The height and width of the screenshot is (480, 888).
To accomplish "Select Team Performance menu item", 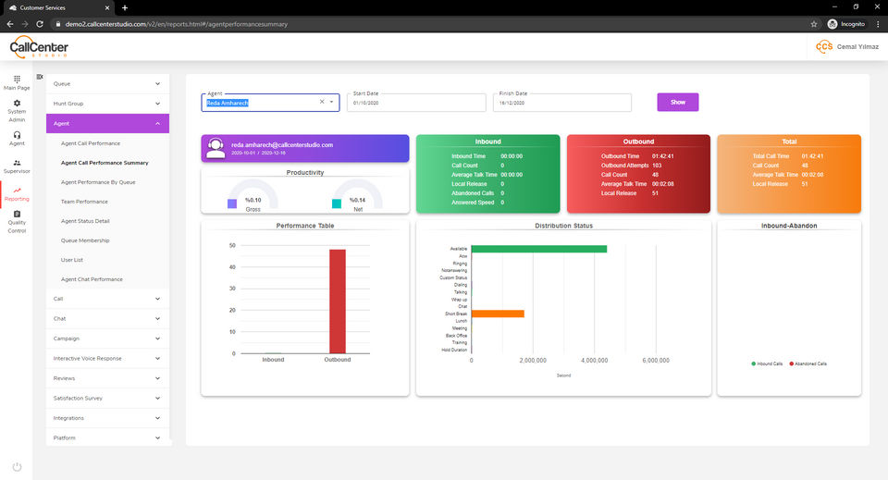I will point(84,202).
